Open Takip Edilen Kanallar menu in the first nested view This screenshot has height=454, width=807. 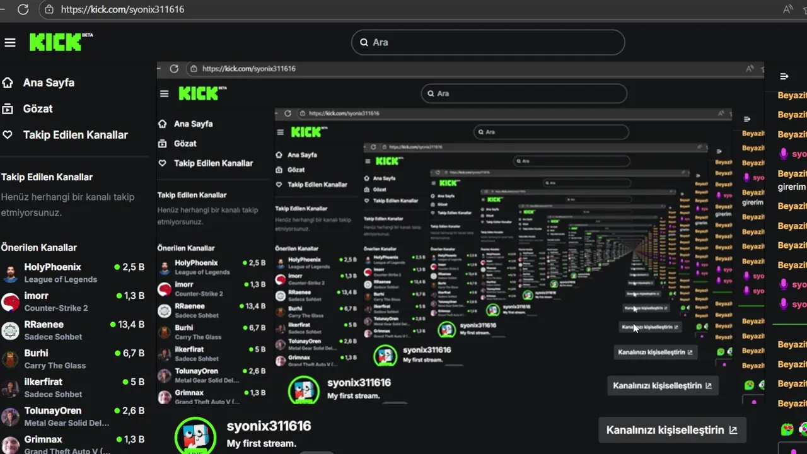click(213, 163)
